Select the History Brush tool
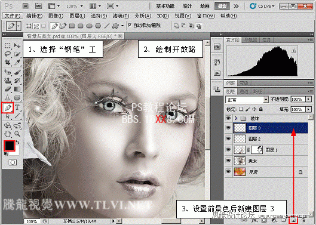This screenshot has width=316, height=225. [17, 81]
